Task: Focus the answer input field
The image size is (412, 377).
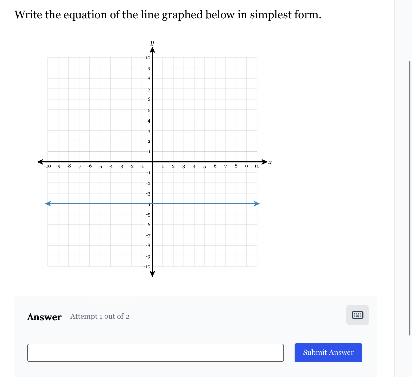Action: tap(155, 353)
